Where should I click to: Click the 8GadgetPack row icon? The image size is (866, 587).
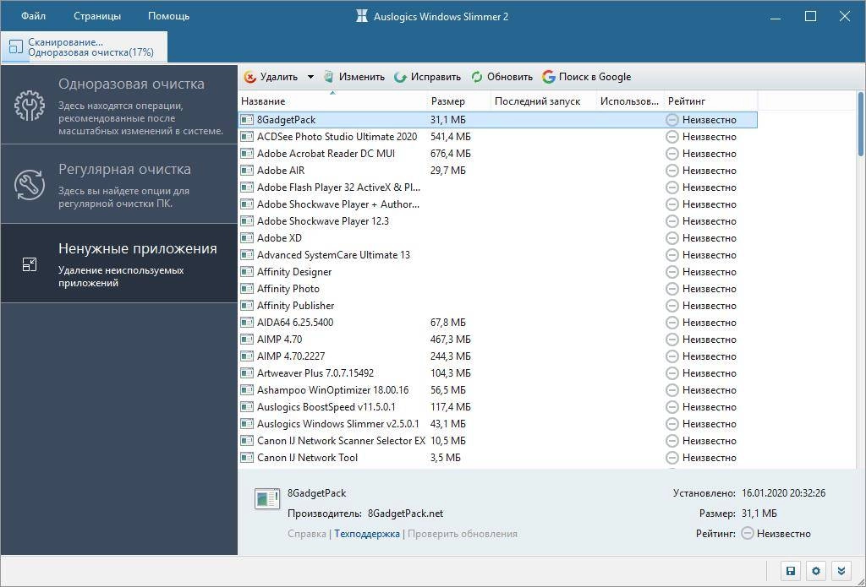[247, 120]
